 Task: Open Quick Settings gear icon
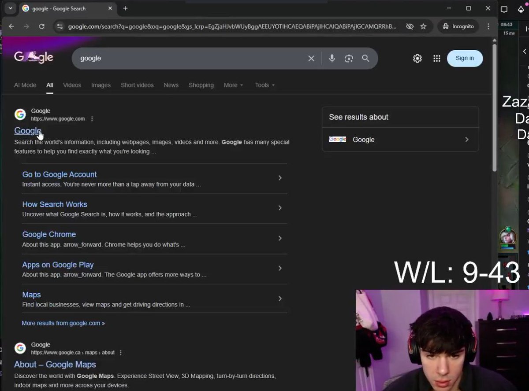[x=417, y=59]
